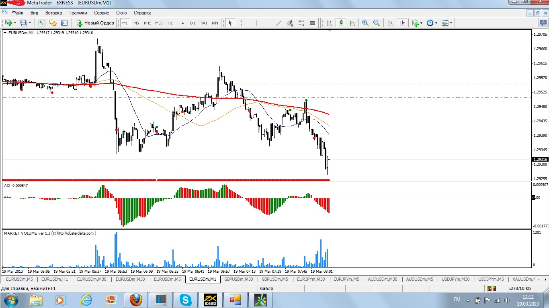Select the horizontal line drawing tool
549x308 pixels.
[x=267, y=23]
